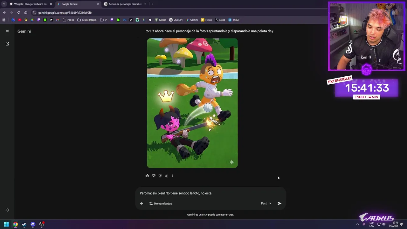Go forward in browser history
407x229 pixels.
click(x=11, y=13)
